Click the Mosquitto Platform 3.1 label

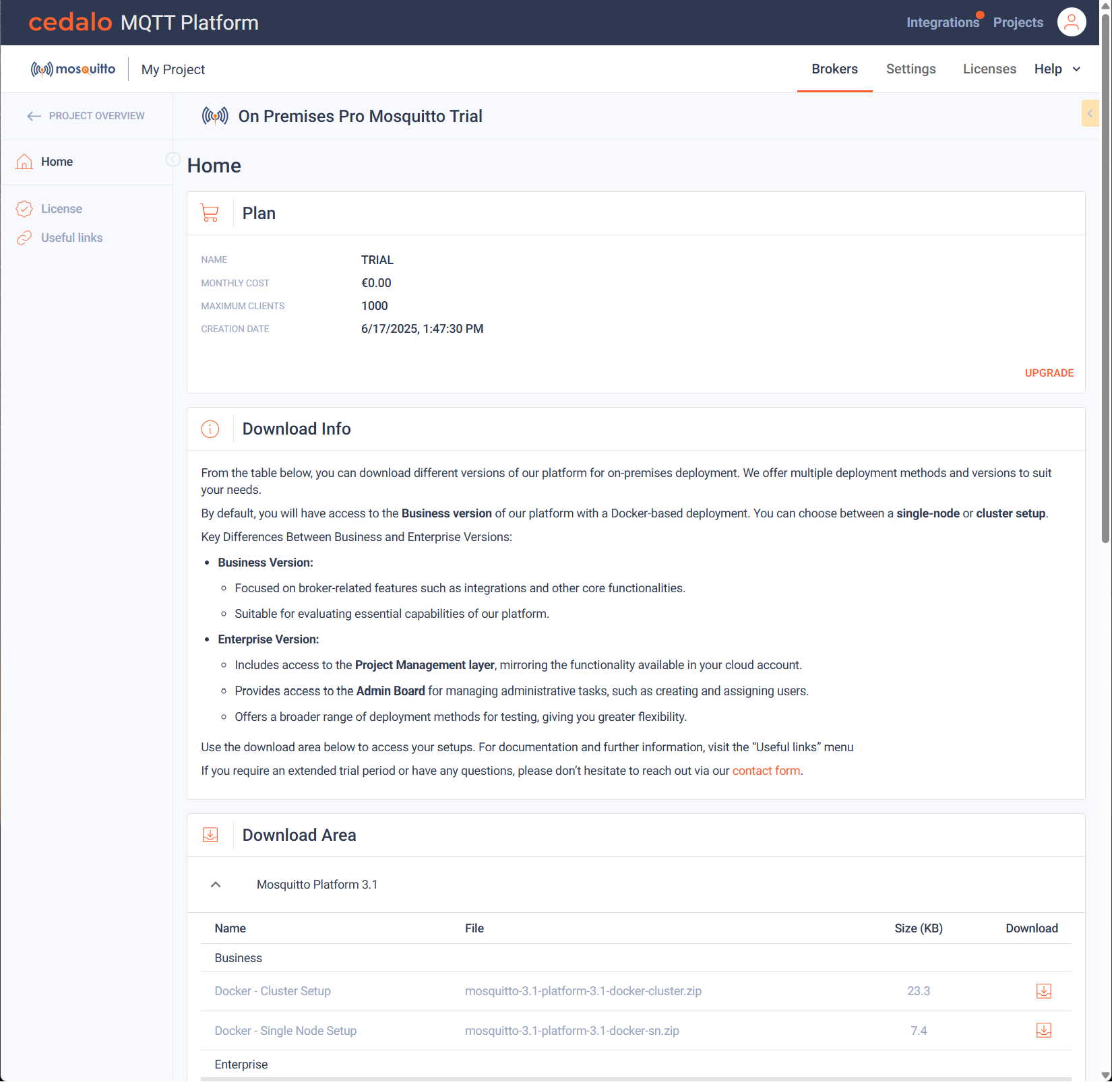coord(317,885)
